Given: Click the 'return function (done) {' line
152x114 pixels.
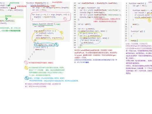Looking at the screenshot, I should (x=44, y=24).
